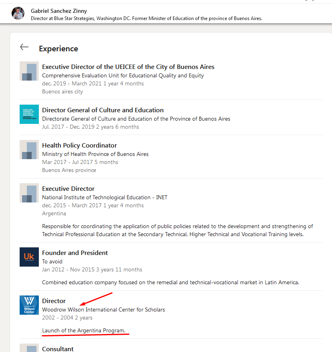332x352 pixels.
Task: Open the Wilson Center logo
Action: (x=29, y=305)
